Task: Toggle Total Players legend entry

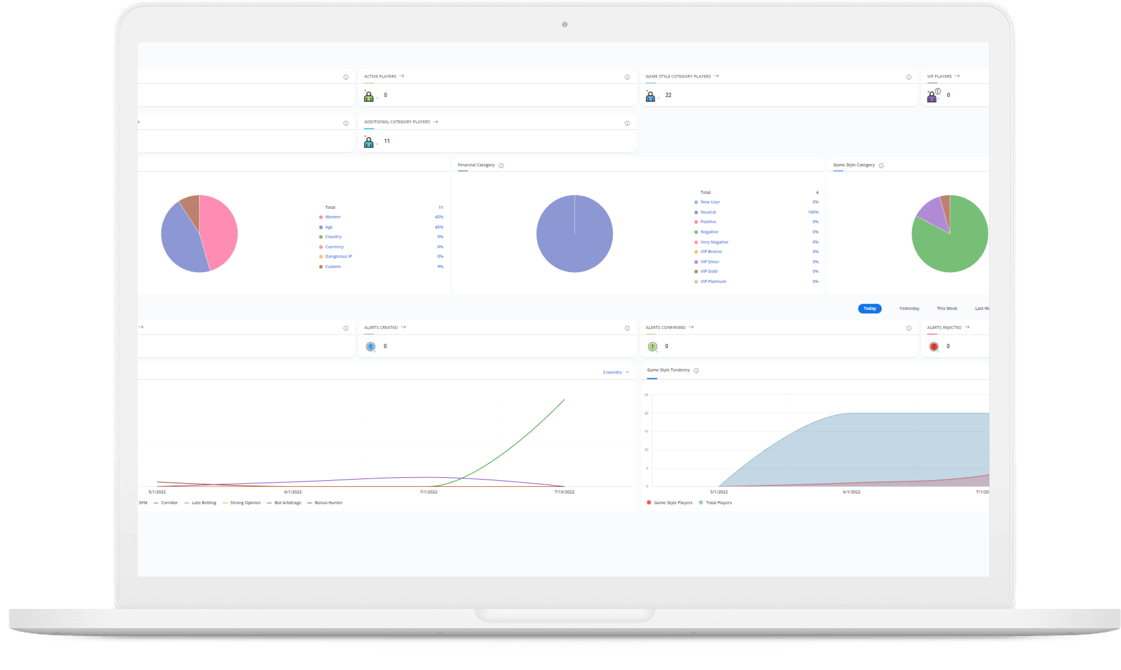Action: tap(718, 502)
